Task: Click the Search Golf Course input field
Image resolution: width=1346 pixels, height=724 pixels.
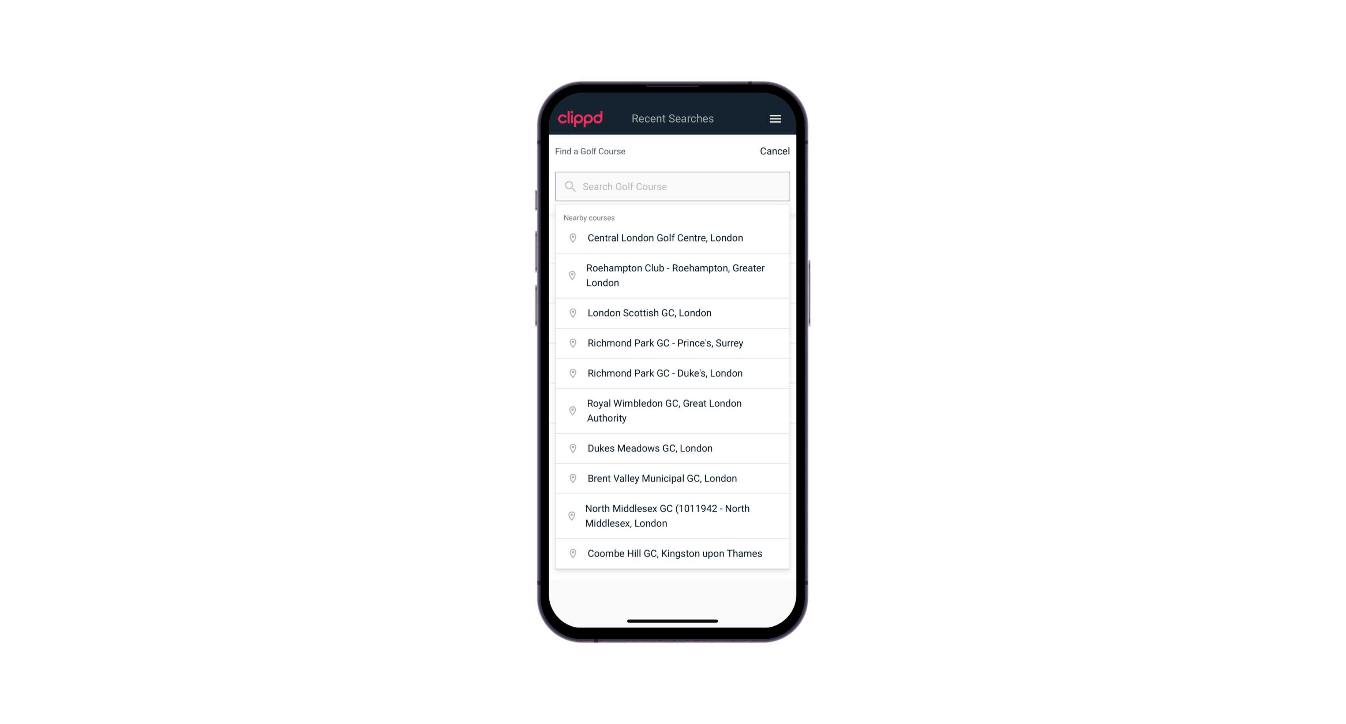Action: [x=672, y=185]
